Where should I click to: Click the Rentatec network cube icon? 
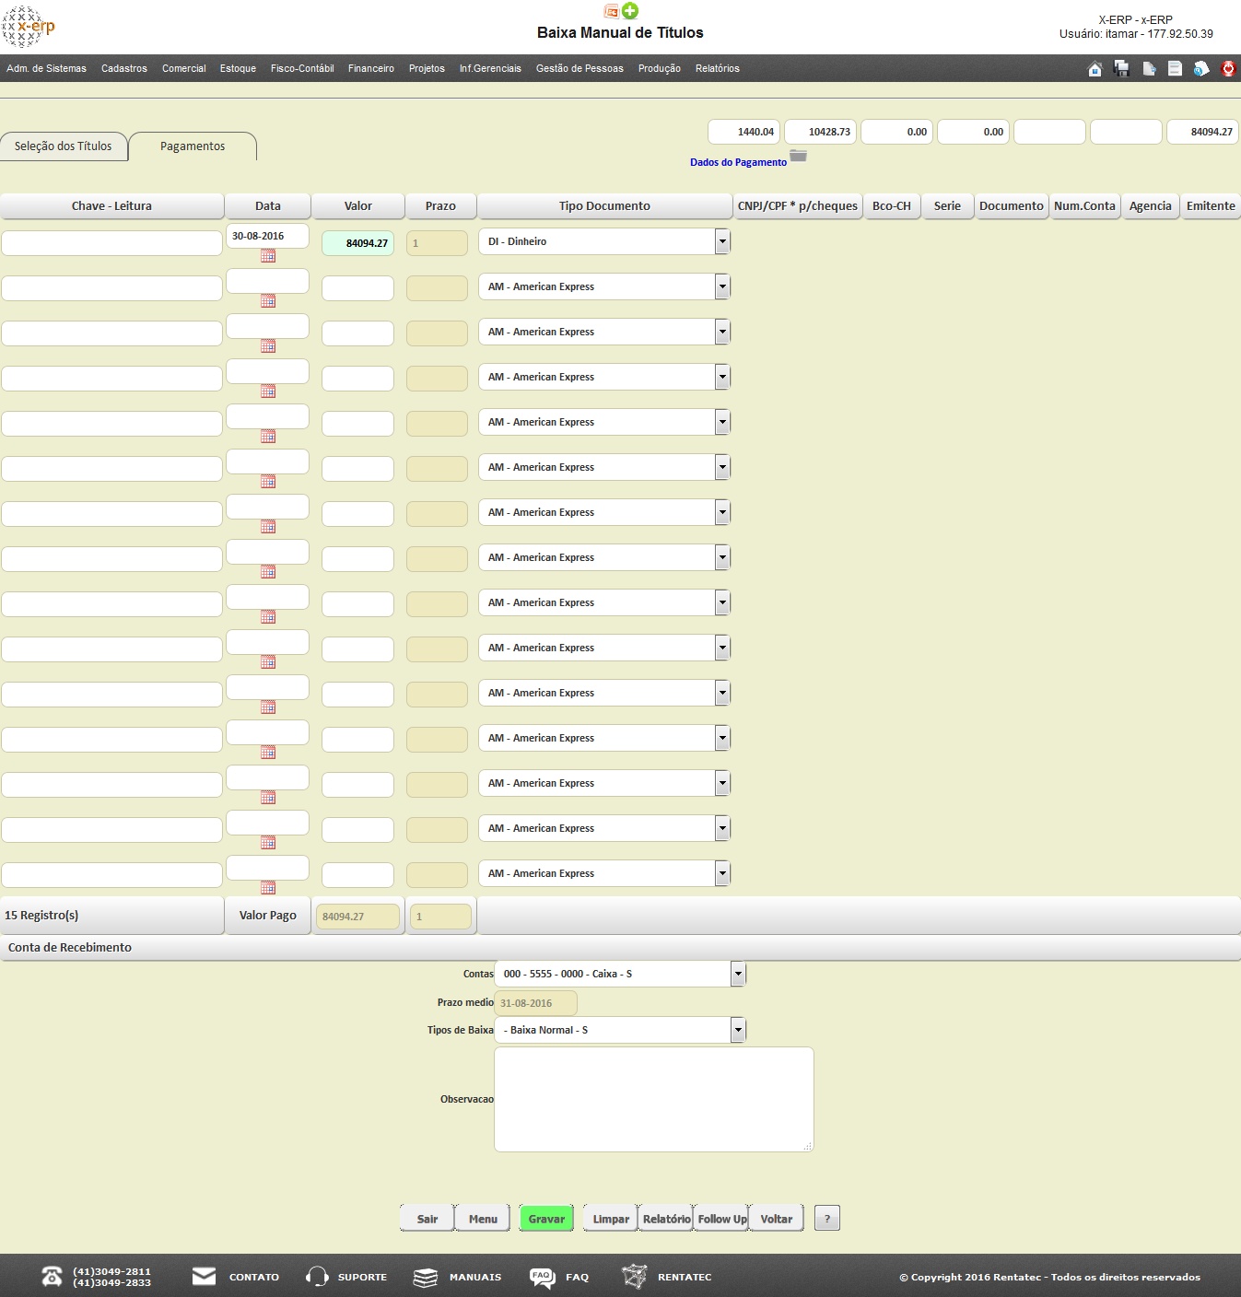coord(634,1277)
